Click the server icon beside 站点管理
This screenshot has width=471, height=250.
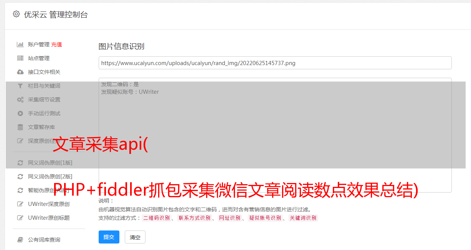point(20,58)
